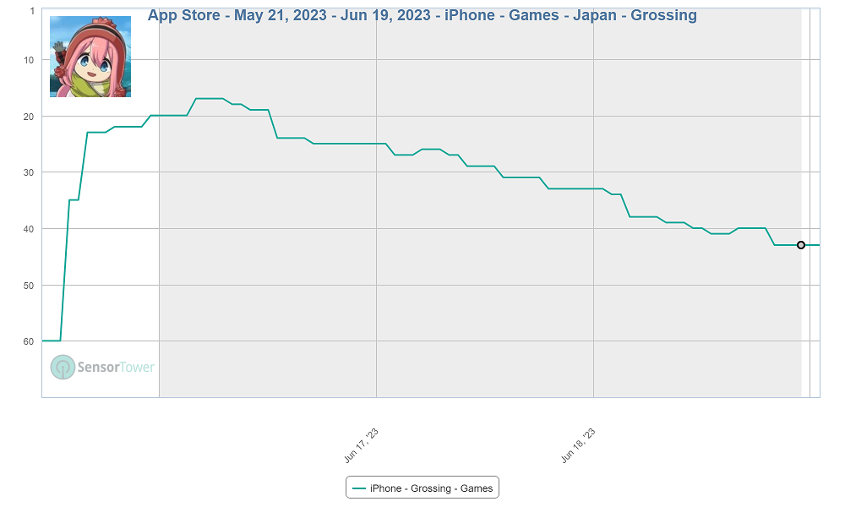Select the black circled data point marker
Viewport: 845px width, 507px height.
pos(801,245)
